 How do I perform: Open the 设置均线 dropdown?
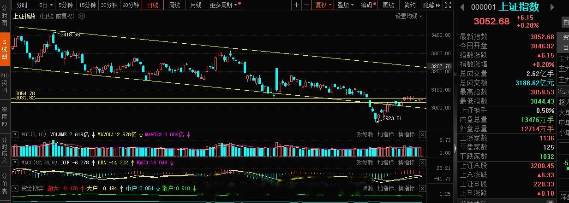tap(409, 16)
